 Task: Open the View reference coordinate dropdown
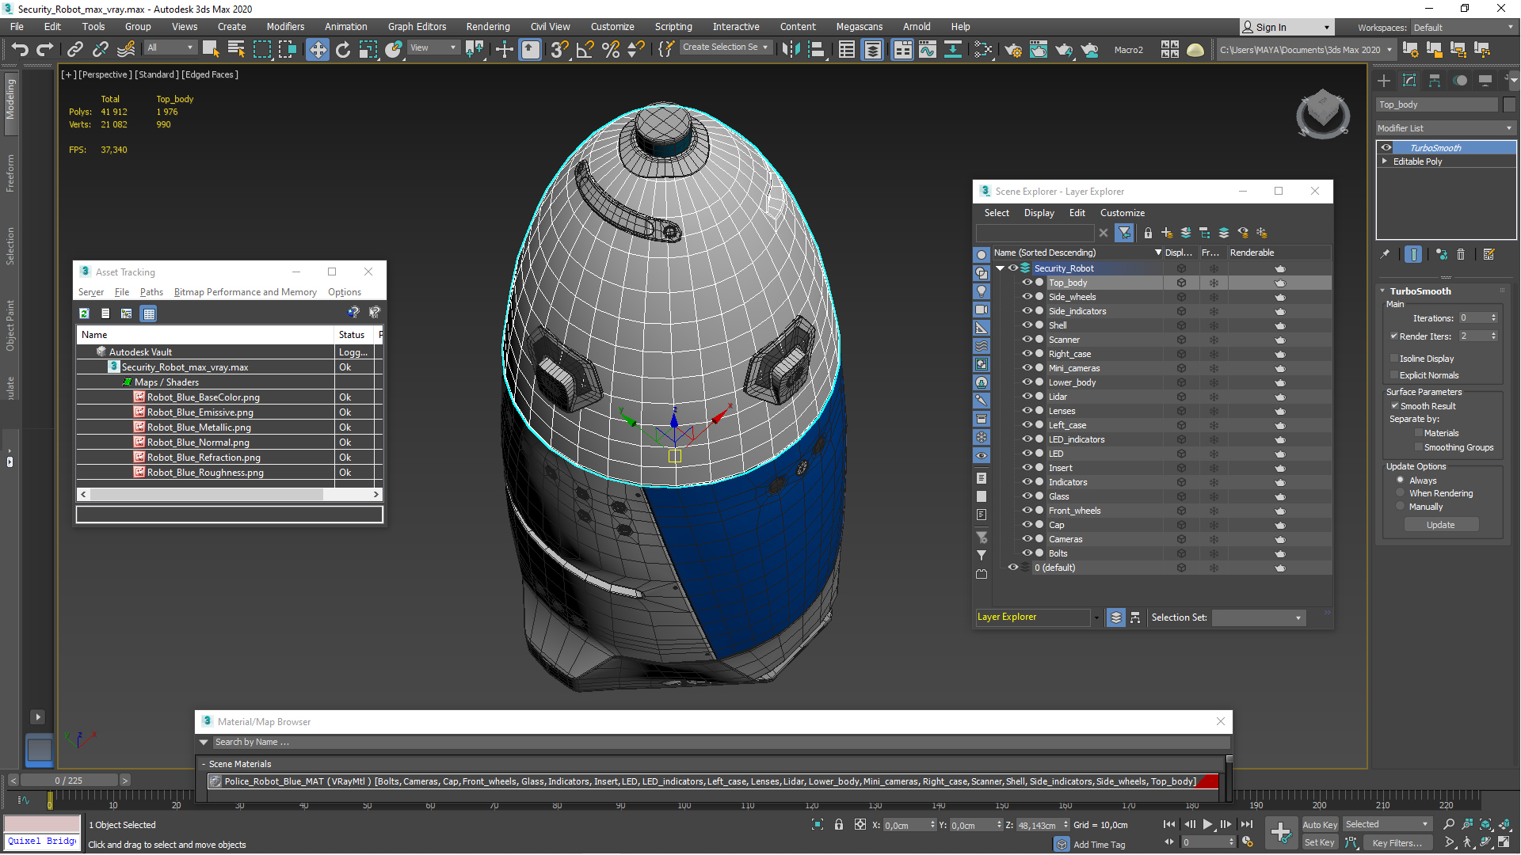[433, 48]
